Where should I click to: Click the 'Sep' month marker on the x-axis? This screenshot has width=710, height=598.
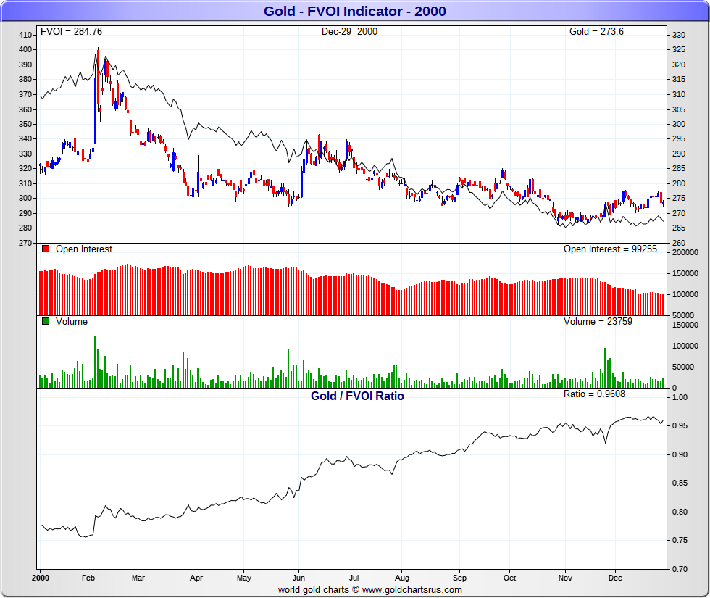[459, 579]
